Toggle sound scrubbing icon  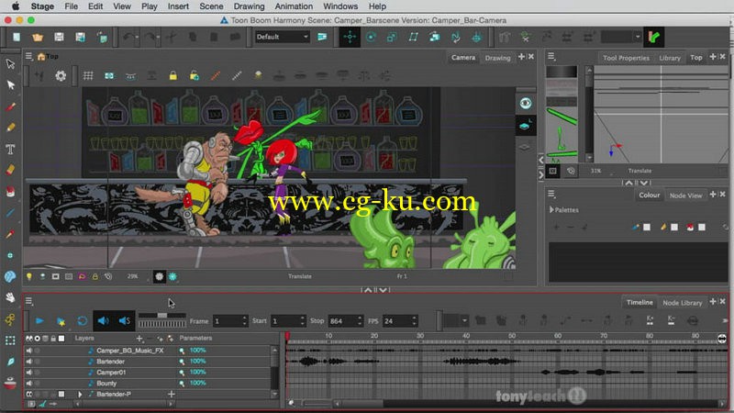[125, 320]
